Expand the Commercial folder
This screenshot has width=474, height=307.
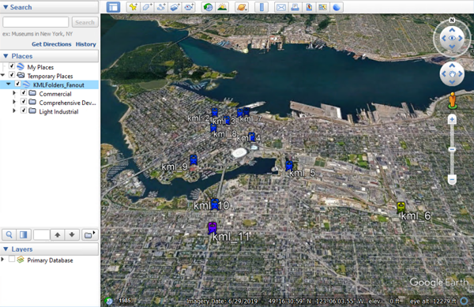coord(14,93)
